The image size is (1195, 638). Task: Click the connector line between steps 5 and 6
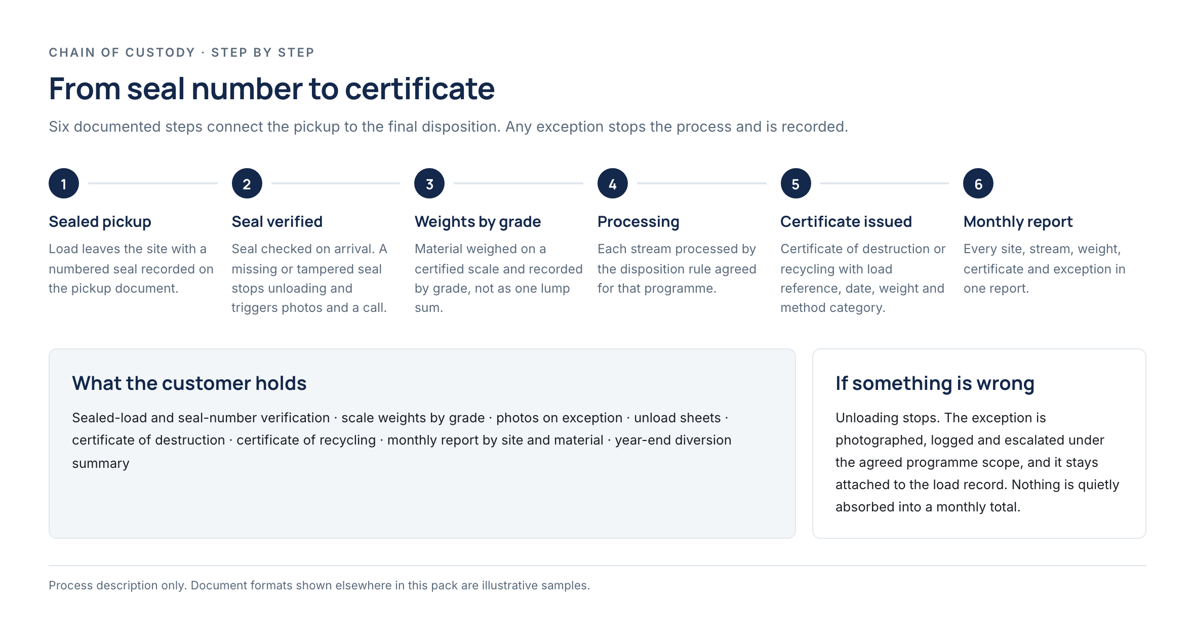click(885, 183)
